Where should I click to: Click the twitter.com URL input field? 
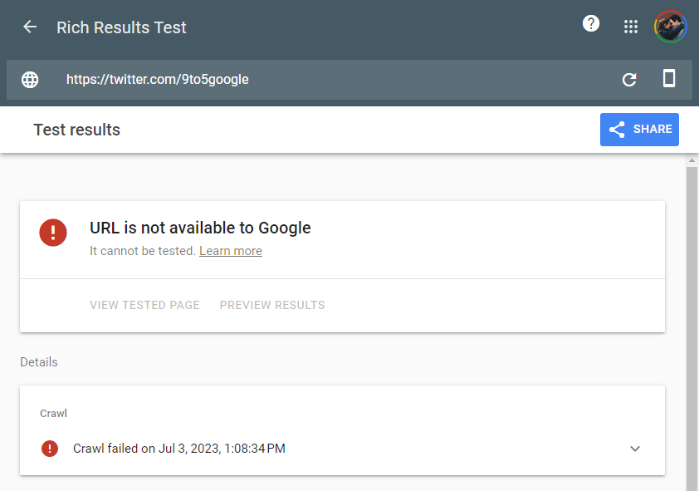[x=332, y=80]
